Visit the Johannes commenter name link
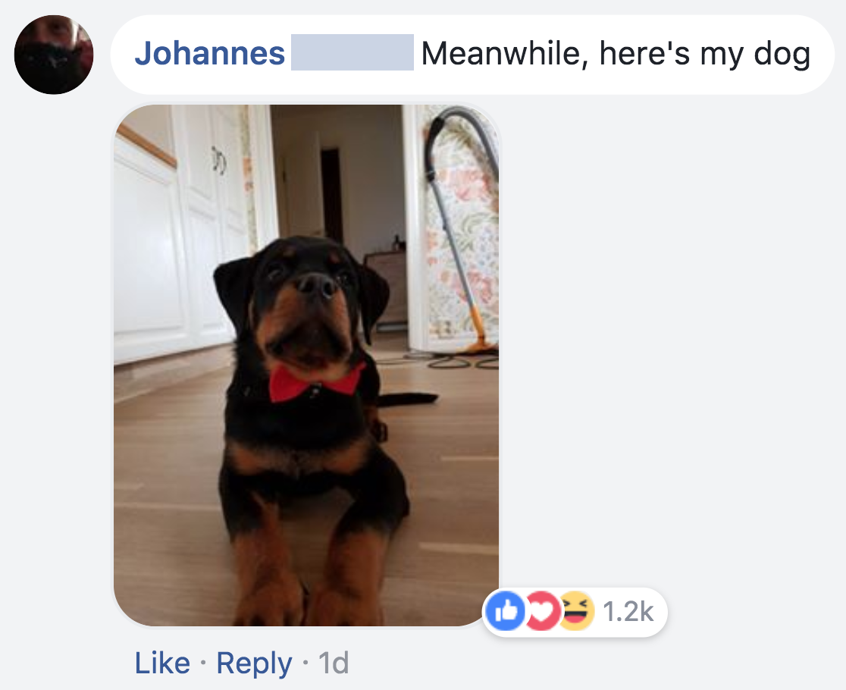 tap(209, 53)
